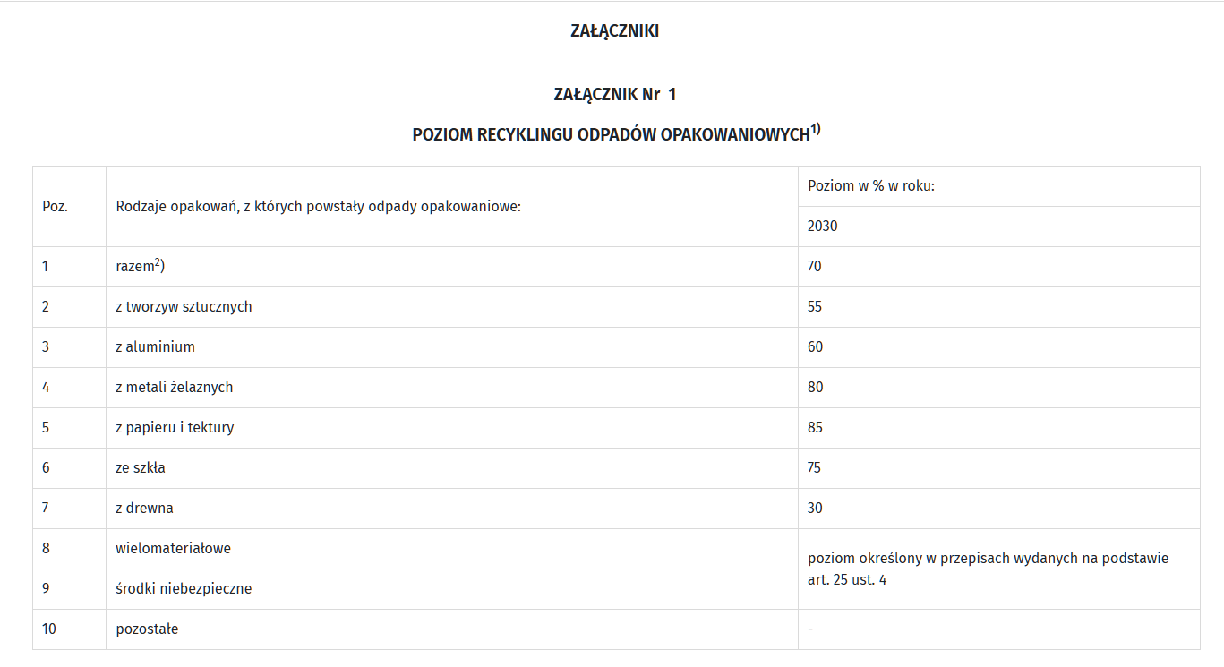Click the footnote 2) reference after razem

point(158,263)
